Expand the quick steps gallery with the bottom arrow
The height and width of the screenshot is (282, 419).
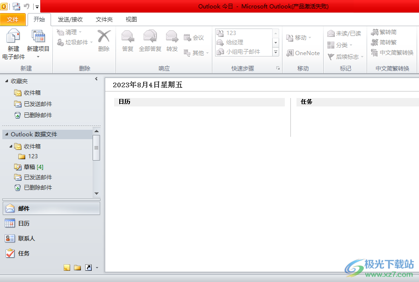[x=275, y=52]
